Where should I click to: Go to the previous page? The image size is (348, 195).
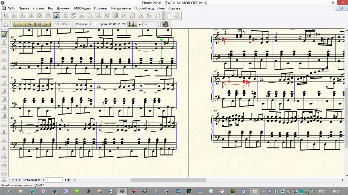coord(43,180)
